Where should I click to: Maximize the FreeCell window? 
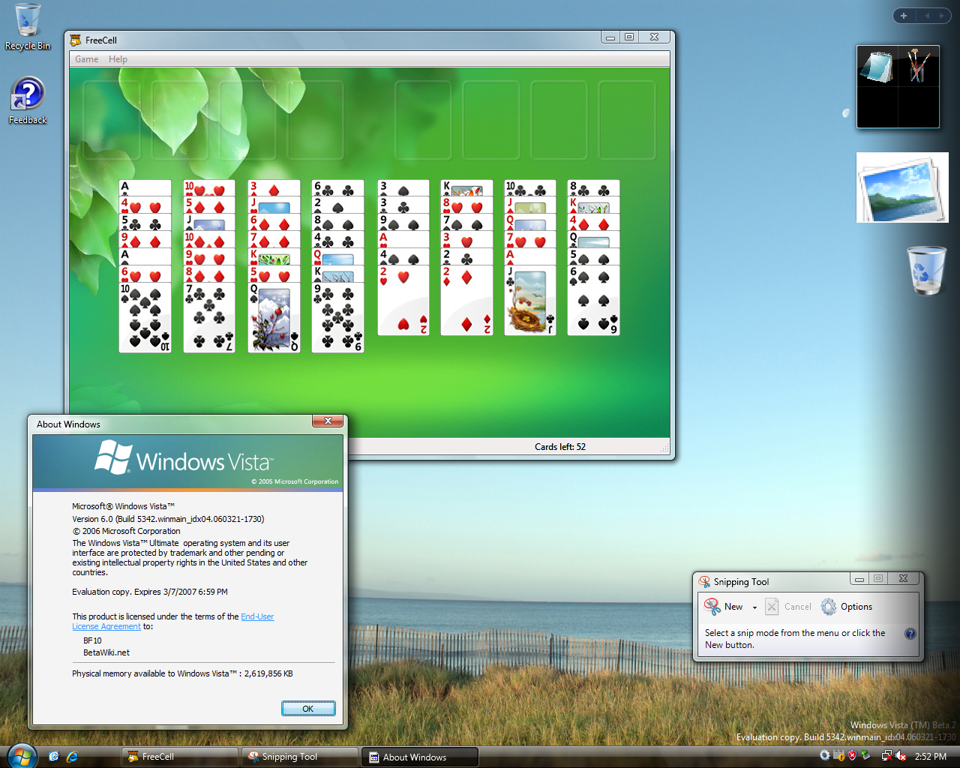629,37
